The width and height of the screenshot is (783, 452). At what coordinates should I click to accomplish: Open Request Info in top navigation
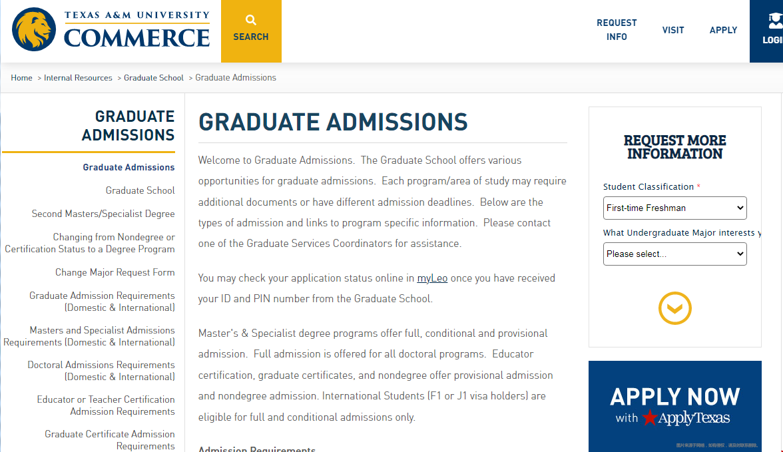(617, 30)
